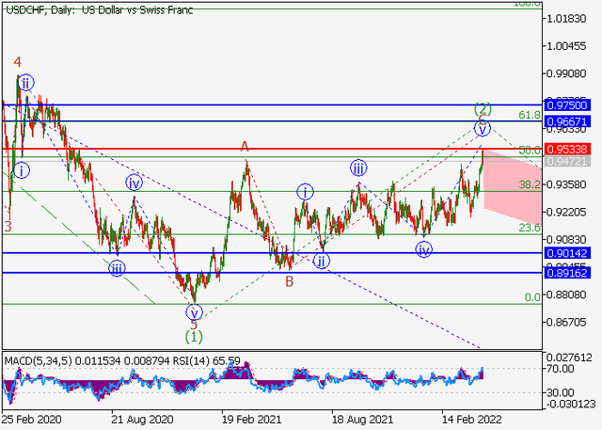Select the 1.00455 price axis label
The image size is (602, 430).
pos(567,46)
